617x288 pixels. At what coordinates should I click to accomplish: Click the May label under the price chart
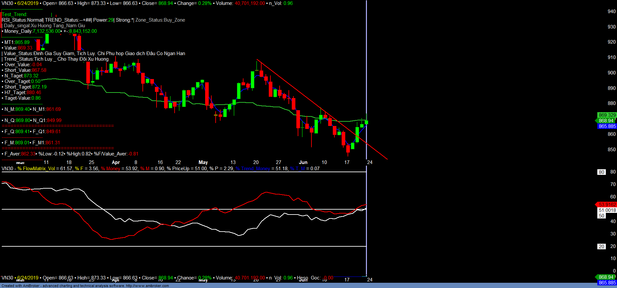(x=203, y=162)
